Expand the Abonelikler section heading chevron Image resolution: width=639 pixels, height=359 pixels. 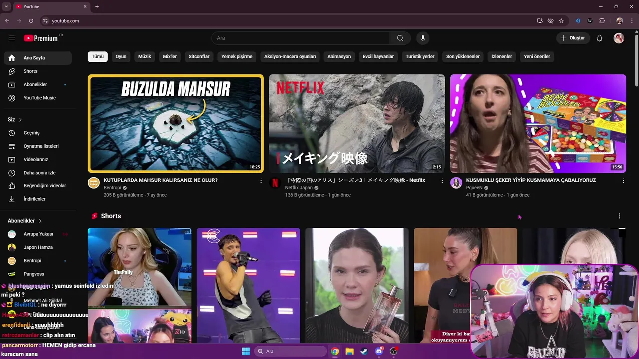coord(40,221)
